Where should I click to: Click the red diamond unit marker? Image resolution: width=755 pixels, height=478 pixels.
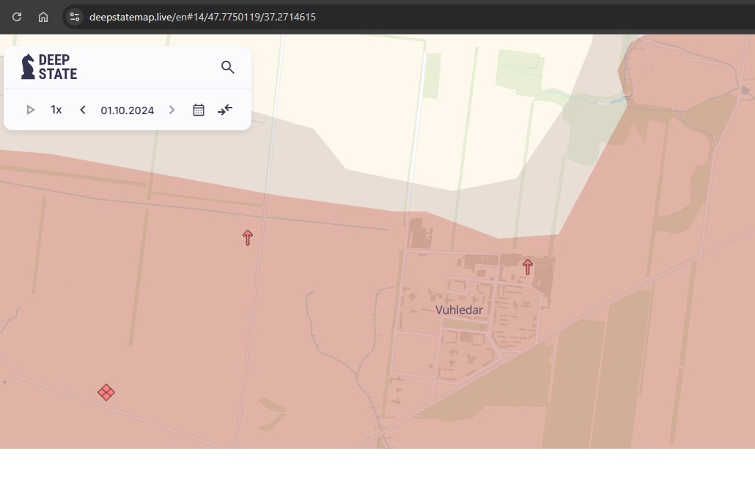pos(106,392)
